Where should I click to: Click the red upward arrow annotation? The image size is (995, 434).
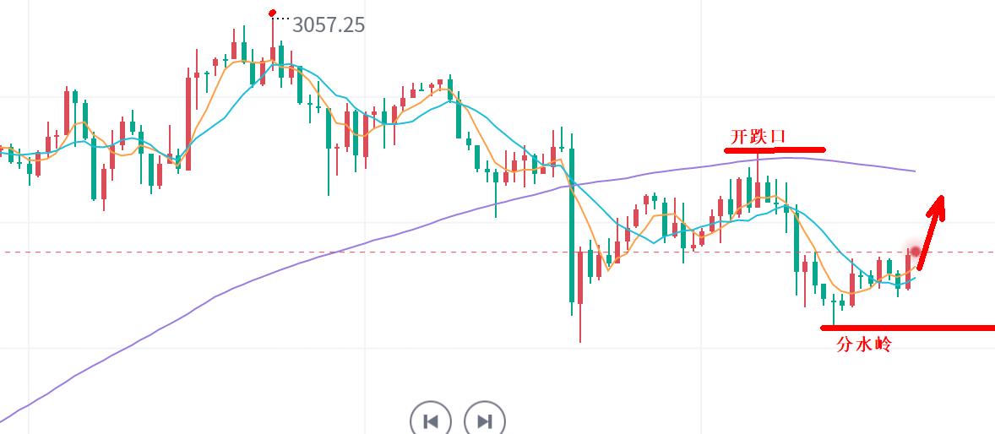[x=932, y=228]
